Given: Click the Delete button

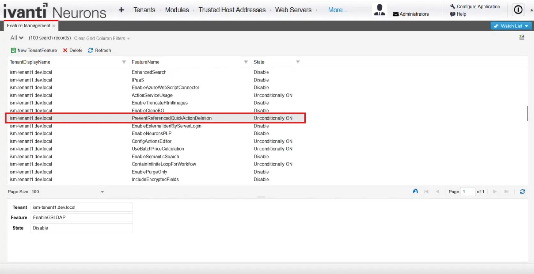Looking at the screenshot, I should pos(73,50).
